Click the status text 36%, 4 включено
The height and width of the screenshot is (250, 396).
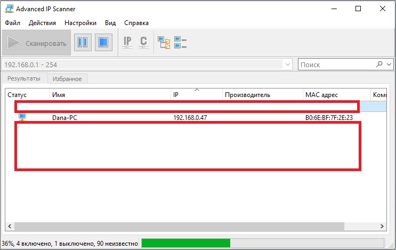(70, 244)
